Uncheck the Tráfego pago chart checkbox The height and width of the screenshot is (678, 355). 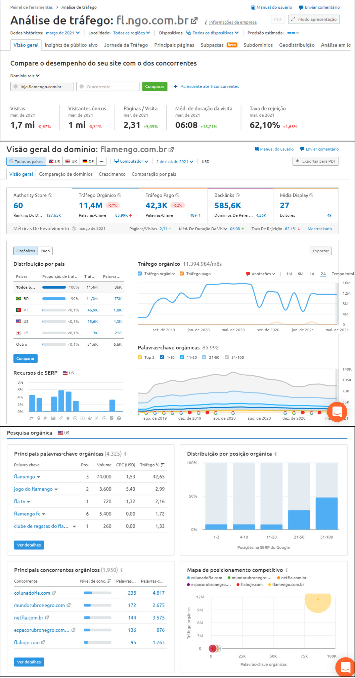(x=182, y=273)
